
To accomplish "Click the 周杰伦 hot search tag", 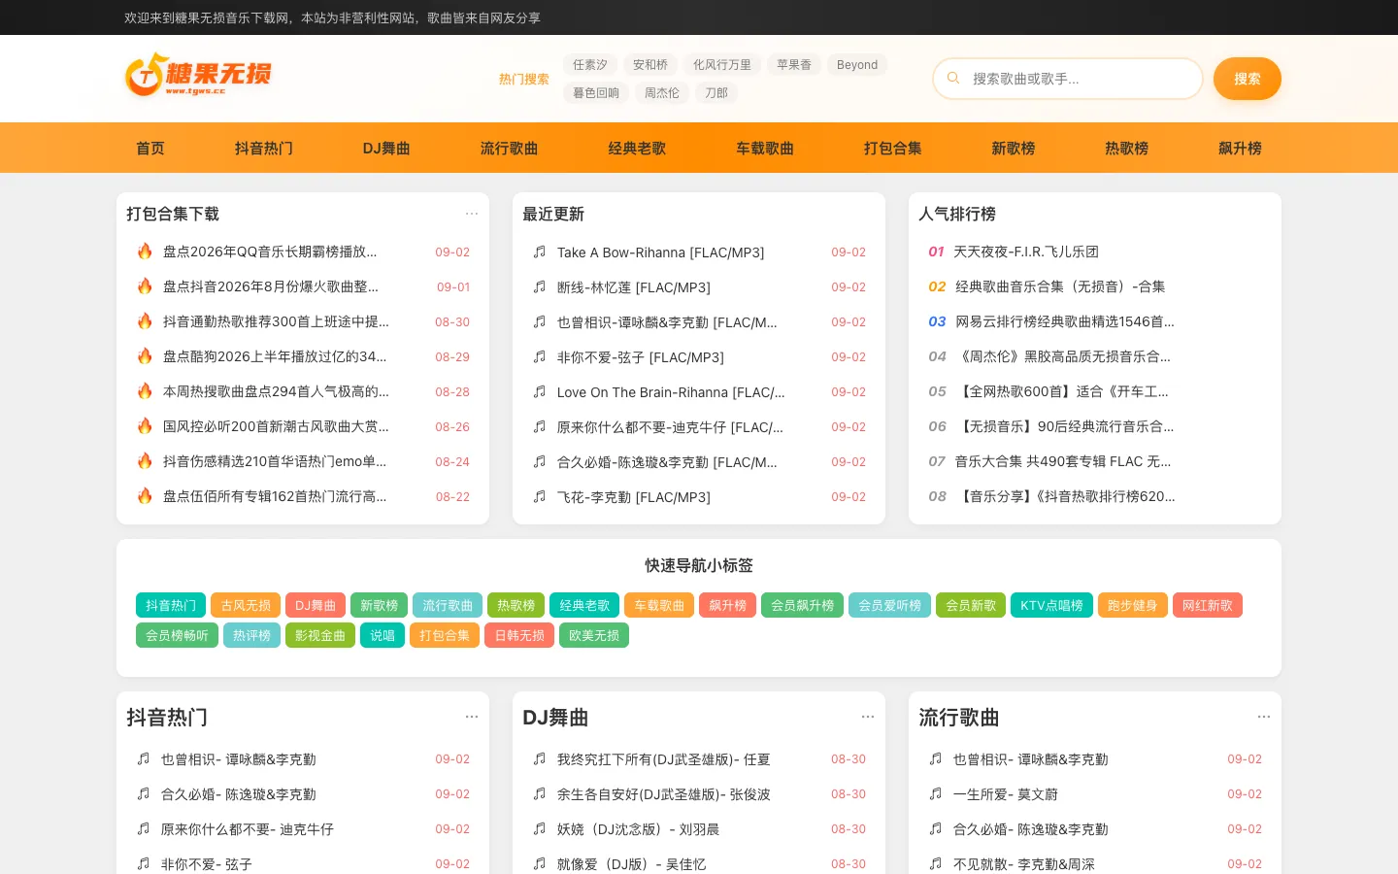I will (x=662, y=93).
